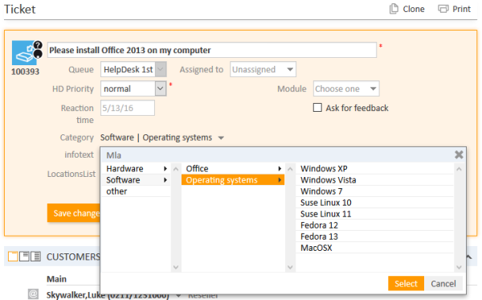This screenshot has width=482, height=300.
Task: Select the list-style customer layout icon
Action: pyautogui.click(x=35, y=257)
